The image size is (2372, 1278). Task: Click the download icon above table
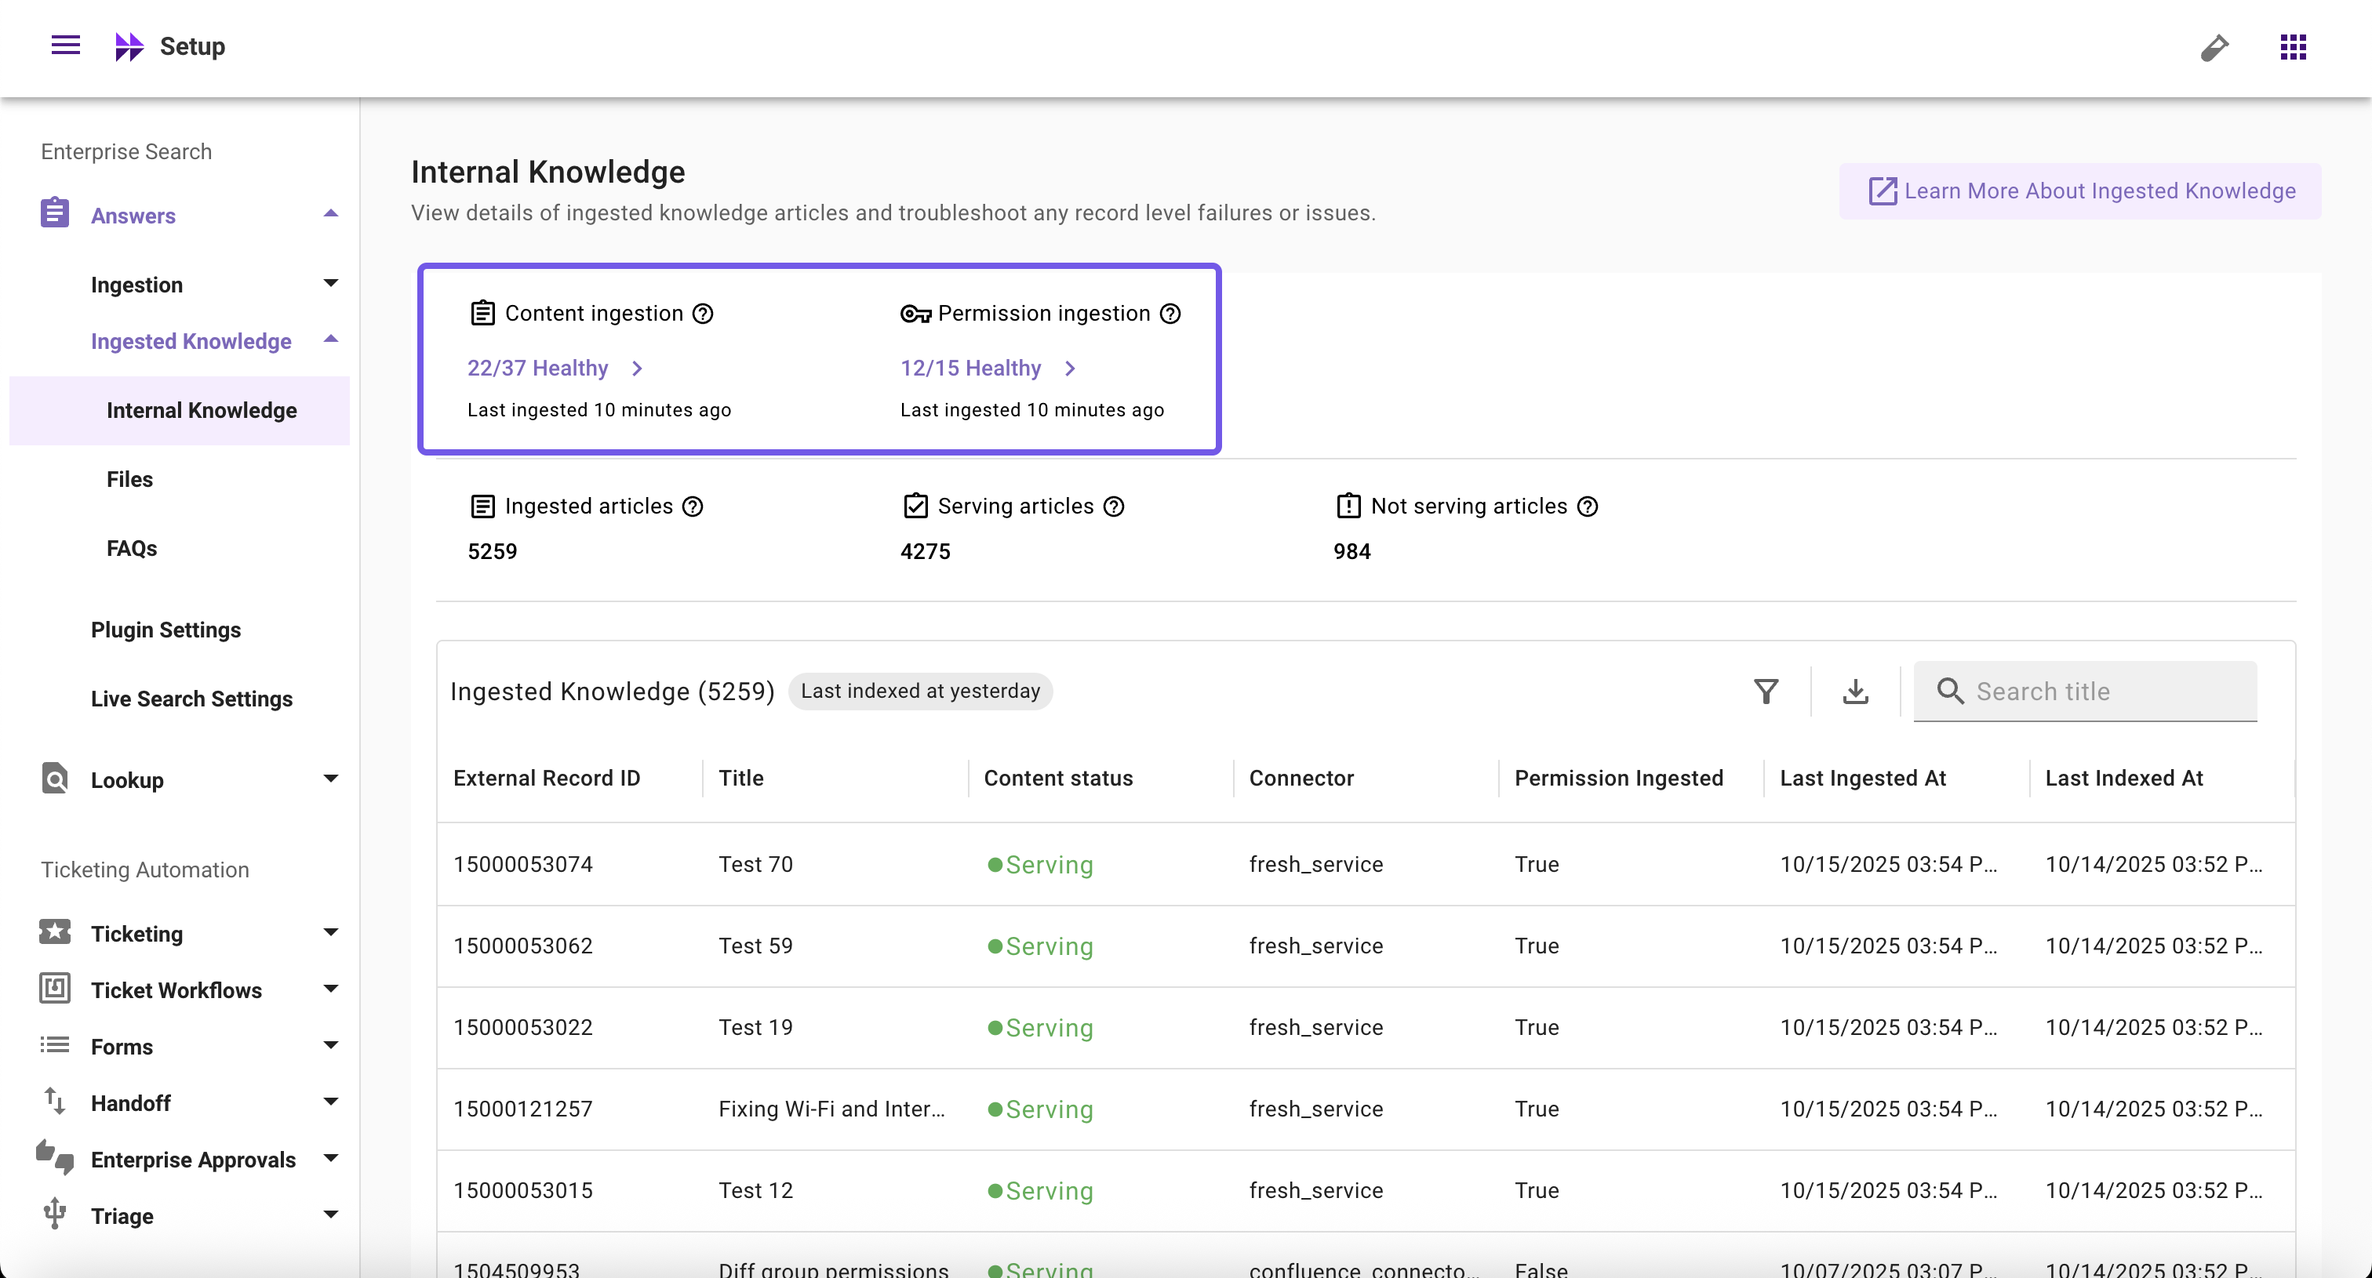[x=1854, y=691]
